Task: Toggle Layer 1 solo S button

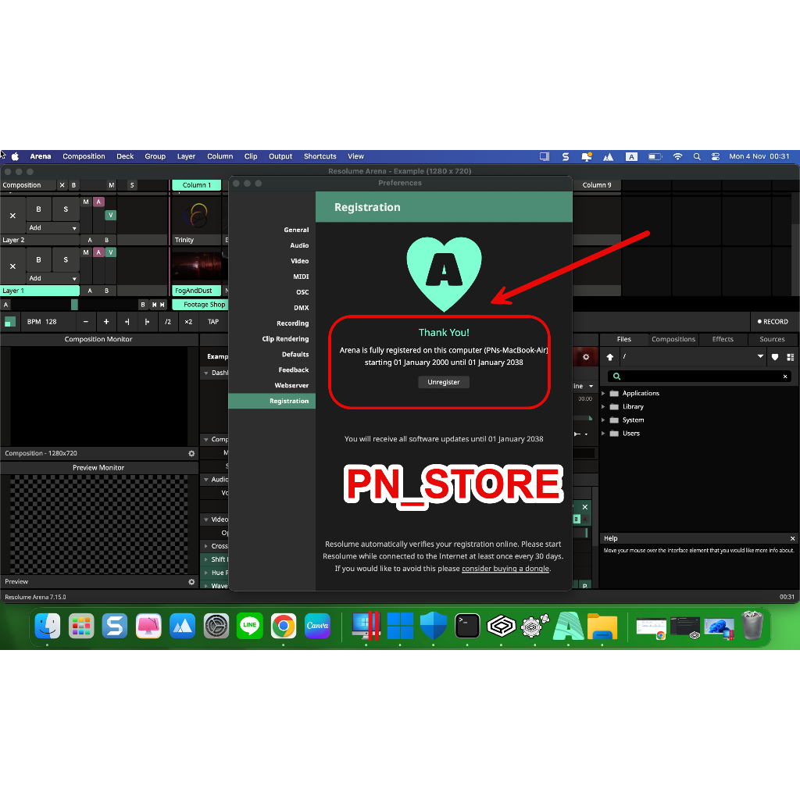Action: coord(66,259)
